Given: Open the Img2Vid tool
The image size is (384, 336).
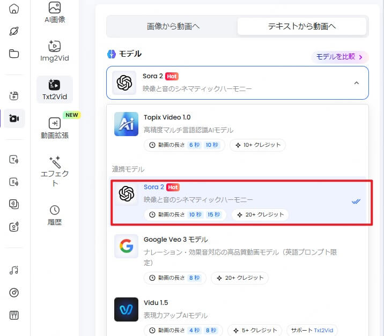Looking at the screenshot, I should [55, 51].
